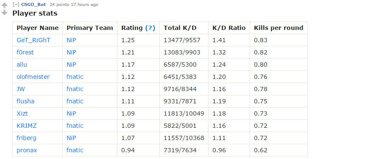Select total K/D value 6587/5300
This screenshot has height=159, width=381.
(x=180, y=65)
